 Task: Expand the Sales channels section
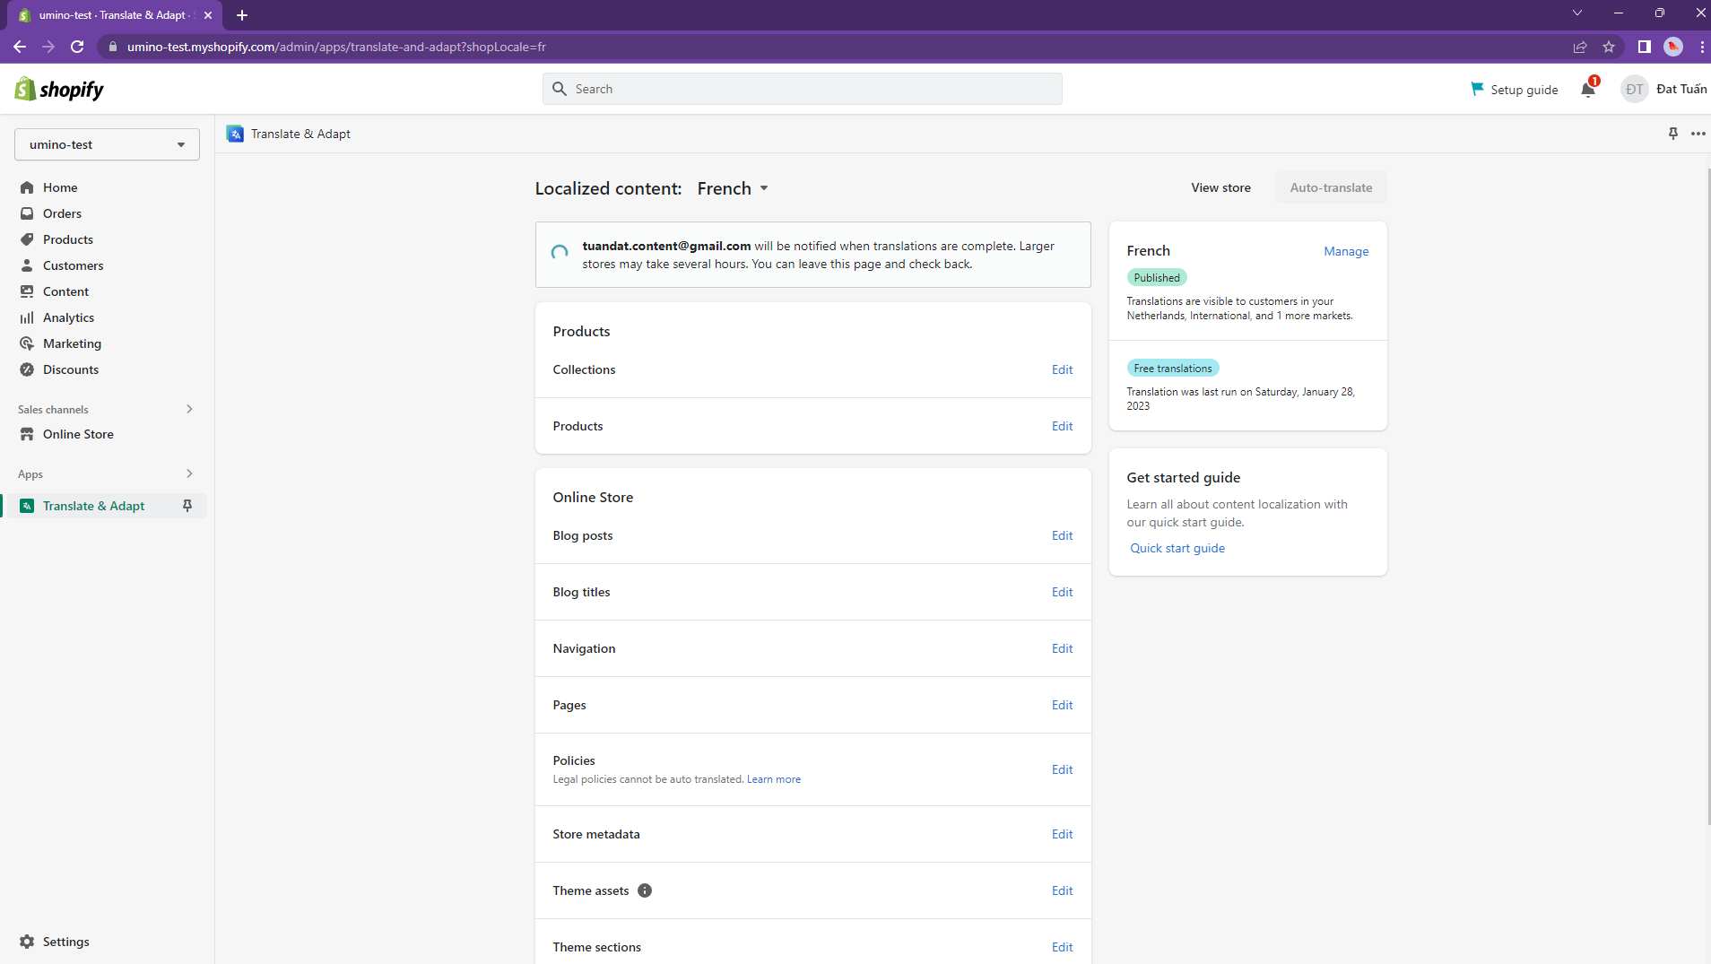click(189, 409)
